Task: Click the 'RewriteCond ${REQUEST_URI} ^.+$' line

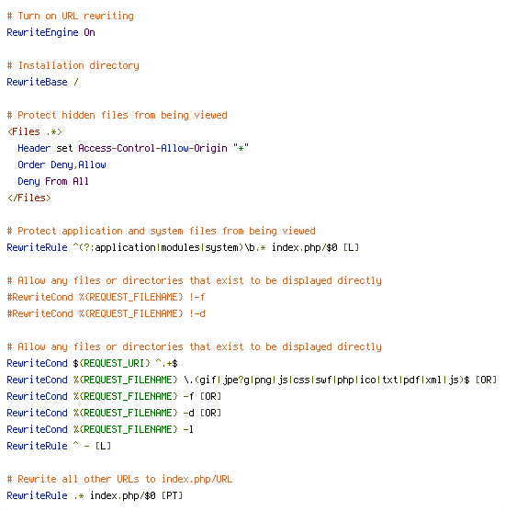Action: tap(92, 363)
